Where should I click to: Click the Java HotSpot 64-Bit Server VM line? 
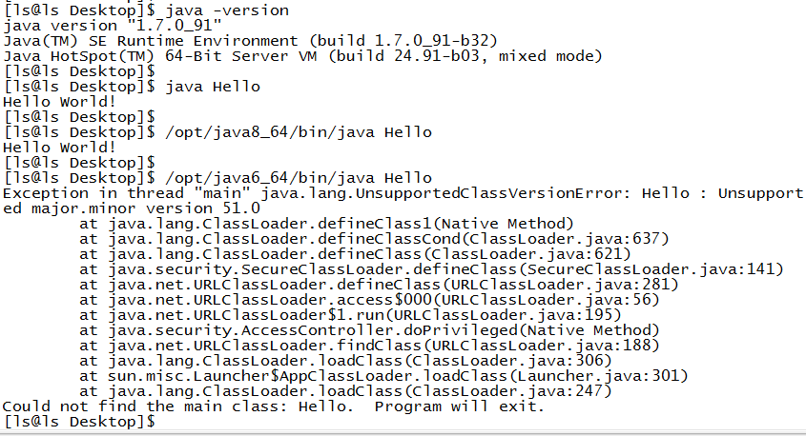point(302,56)
